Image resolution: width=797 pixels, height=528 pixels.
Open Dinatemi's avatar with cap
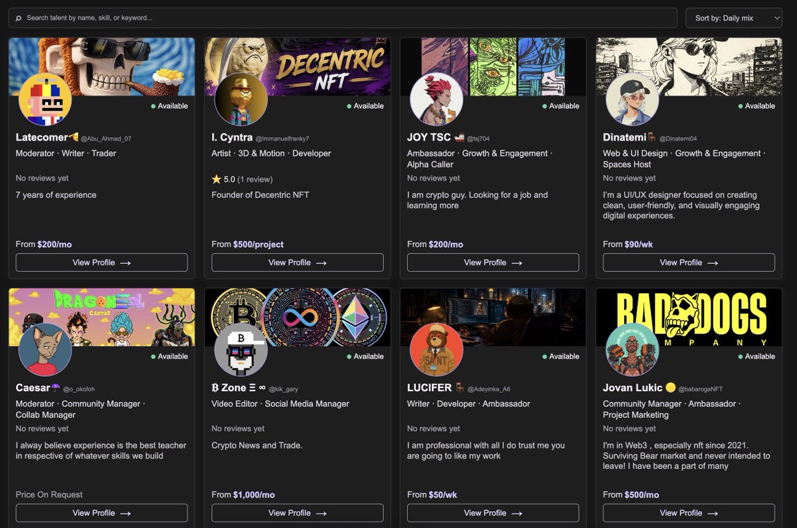[x=632, y=99]
